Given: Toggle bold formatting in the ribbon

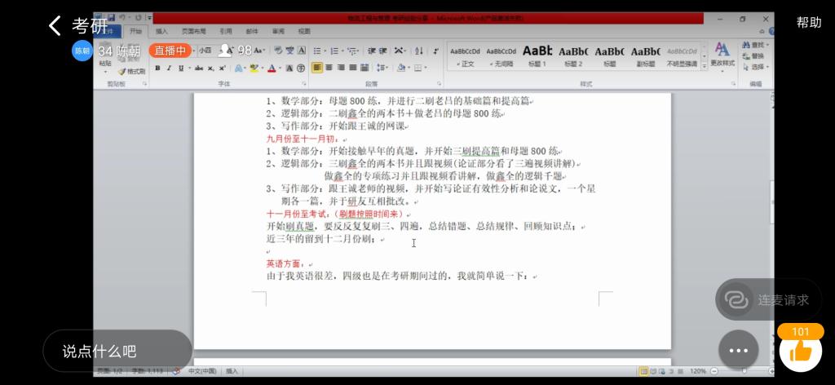Looking at the screenshot, I should click(x=157, y=69).
